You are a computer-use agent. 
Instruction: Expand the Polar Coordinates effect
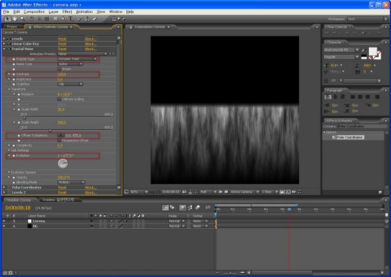click(4, 187)
